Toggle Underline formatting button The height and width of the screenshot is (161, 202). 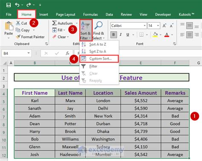[128, 35]
